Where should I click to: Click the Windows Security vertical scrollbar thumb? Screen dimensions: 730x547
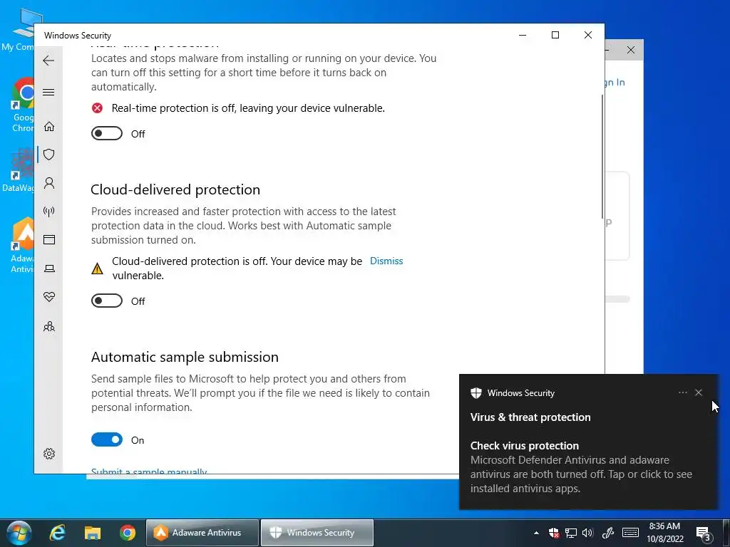[602, 157]
